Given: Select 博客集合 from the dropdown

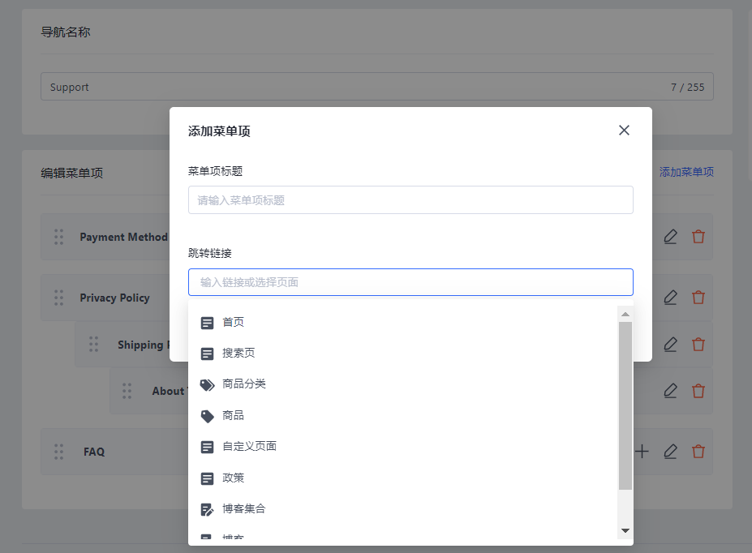Looking at the screenshot, I should coord(403,509).
